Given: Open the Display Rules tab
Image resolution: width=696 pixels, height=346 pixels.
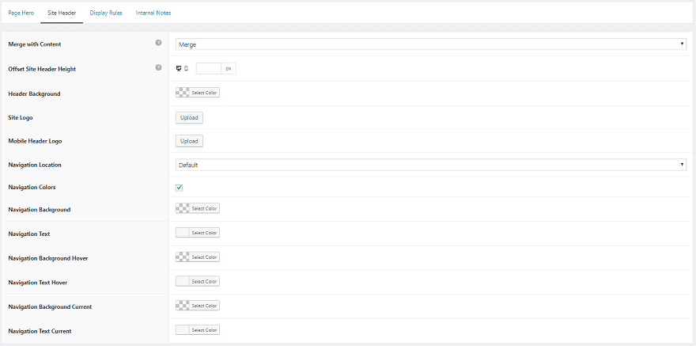Looking at the screenshot, I should click(x=106, y=13).
